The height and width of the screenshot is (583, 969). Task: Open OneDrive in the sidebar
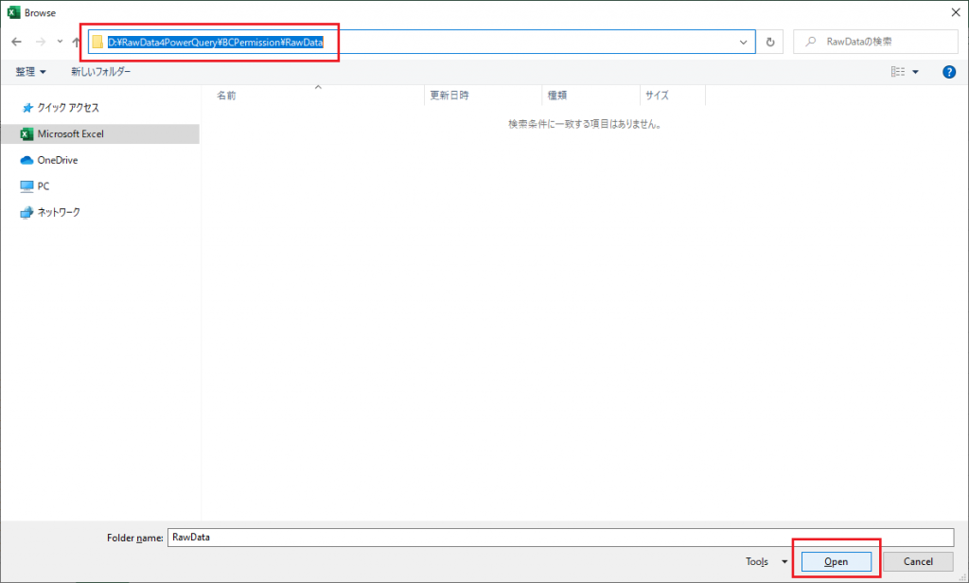(57, 160)
